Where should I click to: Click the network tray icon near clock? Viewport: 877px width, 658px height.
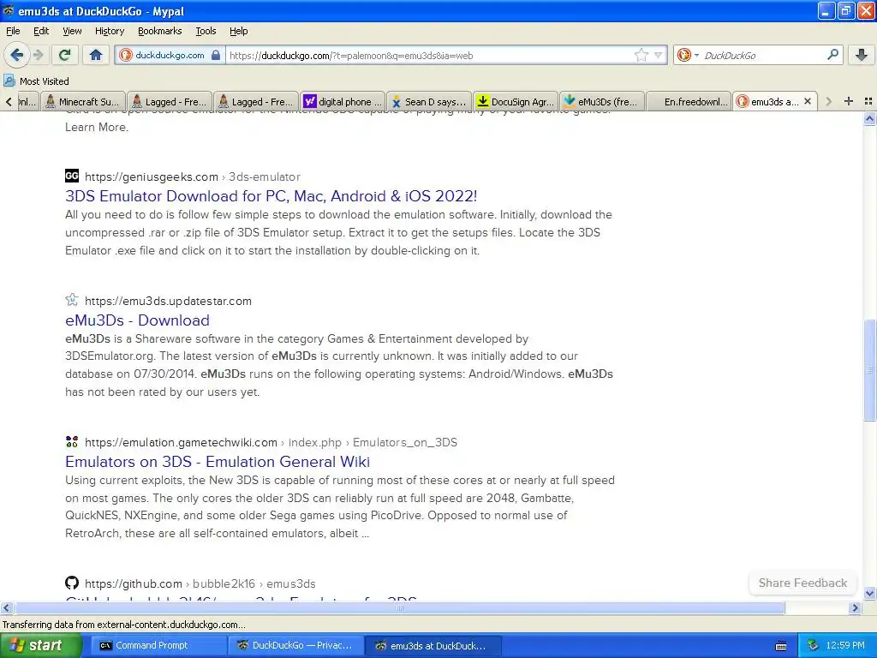814,646
